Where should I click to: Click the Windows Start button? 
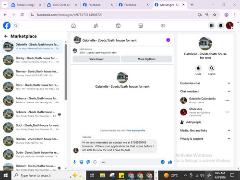tap(6, 176)
